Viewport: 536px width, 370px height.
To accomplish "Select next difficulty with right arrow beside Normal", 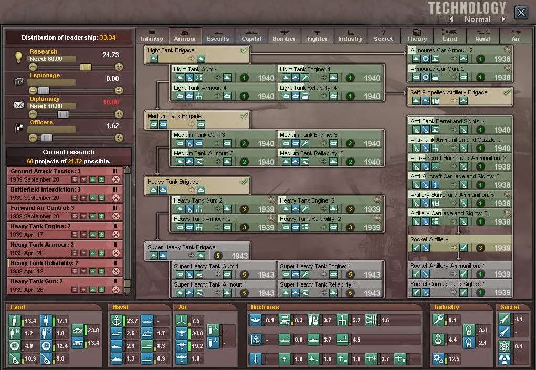I will tap(503, 19).
